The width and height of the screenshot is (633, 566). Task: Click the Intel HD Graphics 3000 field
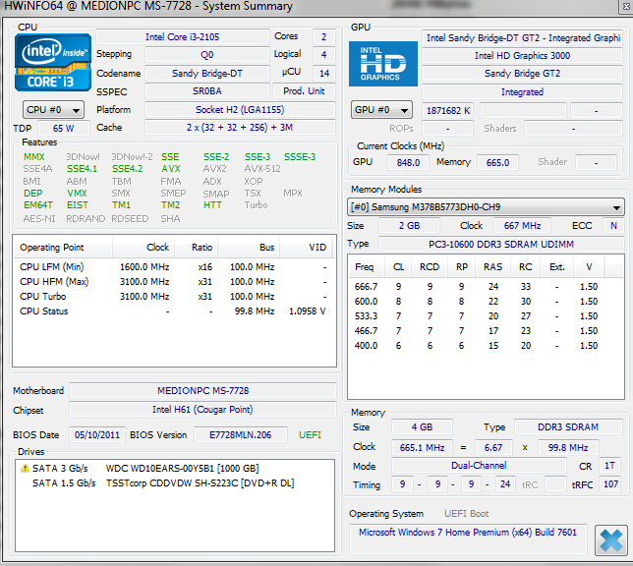(522, 56)
